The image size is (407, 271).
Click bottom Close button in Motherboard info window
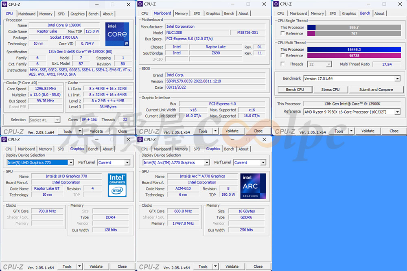click(x=258, y=131)
